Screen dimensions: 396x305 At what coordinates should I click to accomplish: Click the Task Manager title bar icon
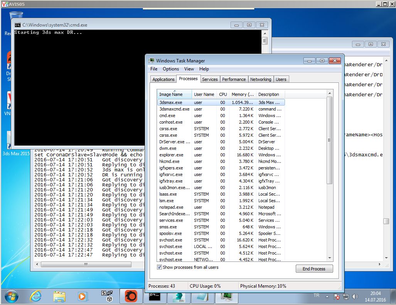coord(152,60)
